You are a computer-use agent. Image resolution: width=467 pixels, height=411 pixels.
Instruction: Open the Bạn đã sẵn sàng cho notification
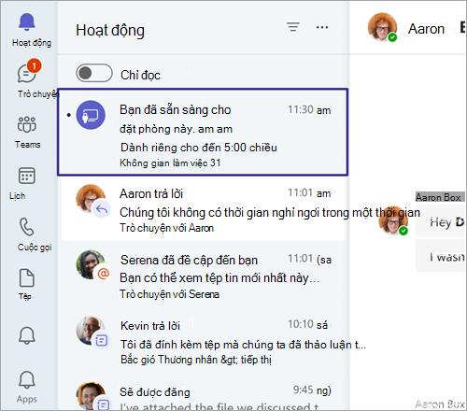tap(203, 132)
